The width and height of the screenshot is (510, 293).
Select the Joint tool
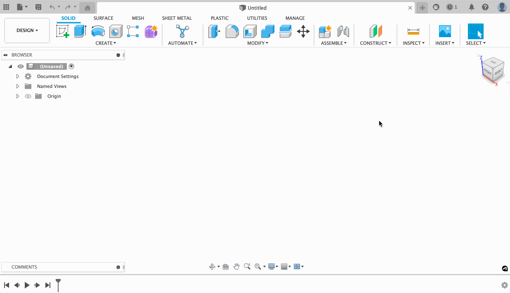pyautogui.click(x=343, y=31)
